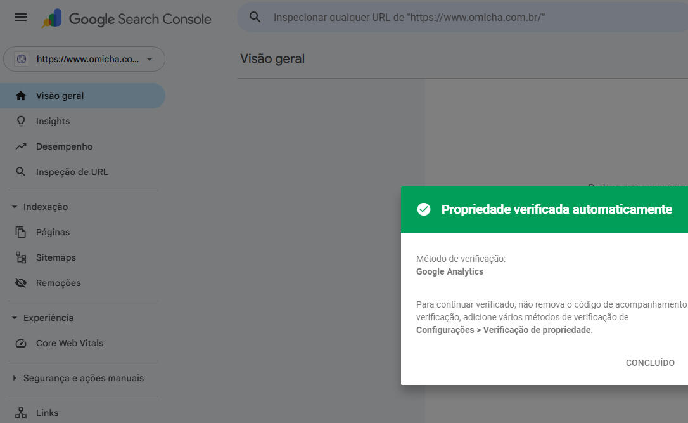Screen dimensions: 688x423
Task: Open Desempenho from the sidebar menu
Action: pos(63,146)
